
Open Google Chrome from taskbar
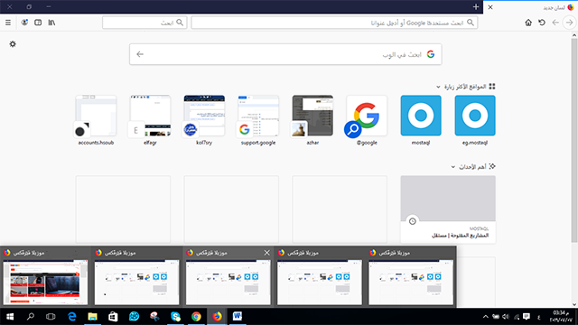196,317
